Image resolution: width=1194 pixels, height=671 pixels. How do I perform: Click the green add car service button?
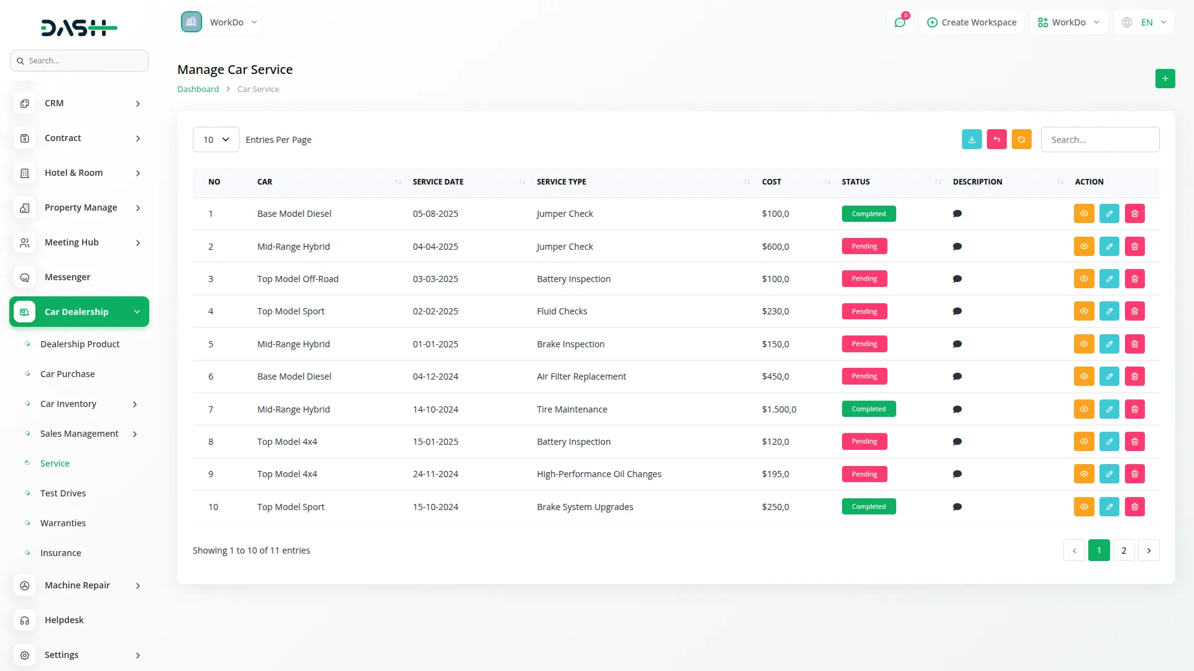click(1165, 79)
